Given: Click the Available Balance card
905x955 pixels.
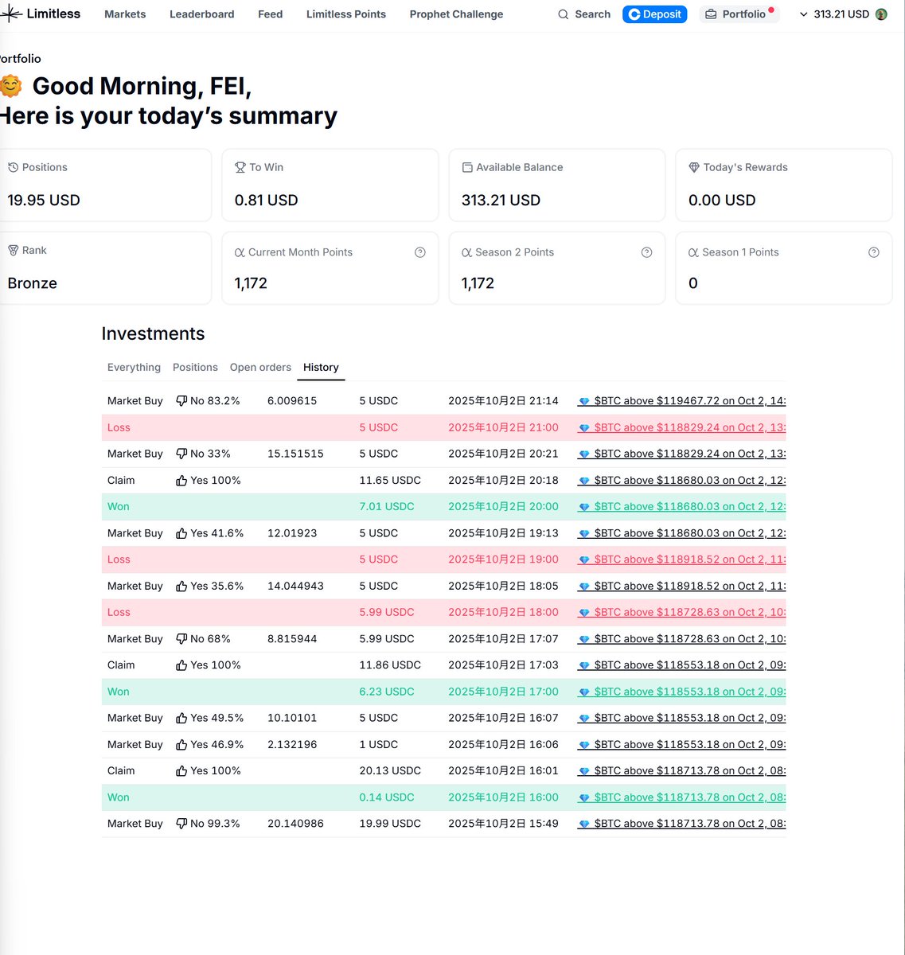Looking at the screenshot, I should tap(556, 185).
